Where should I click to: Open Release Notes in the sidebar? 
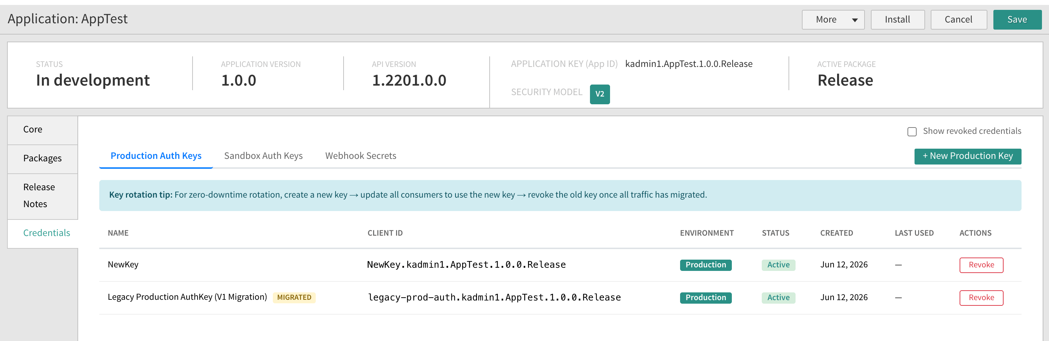(42, 196)
